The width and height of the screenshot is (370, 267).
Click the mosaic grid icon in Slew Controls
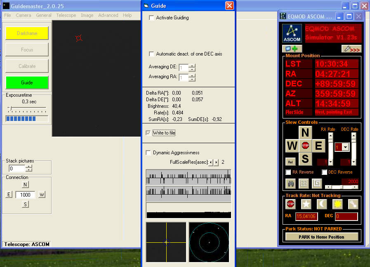pos(304,183)
